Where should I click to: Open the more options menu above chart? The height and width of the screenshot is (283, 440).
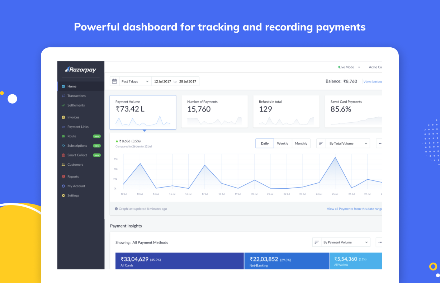[380, 143]
